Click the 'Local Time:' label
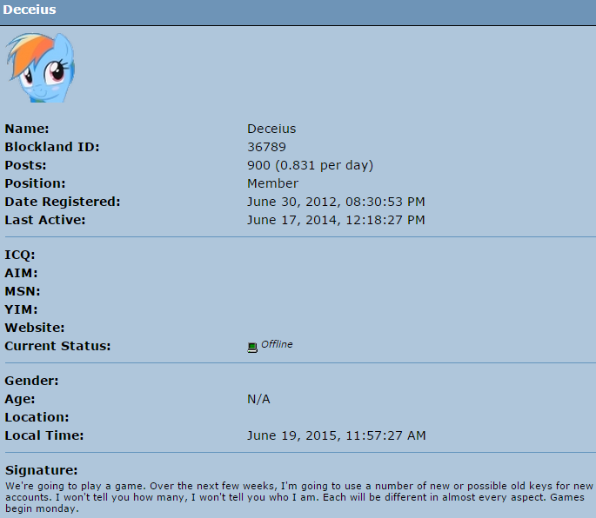 [44, 435]
